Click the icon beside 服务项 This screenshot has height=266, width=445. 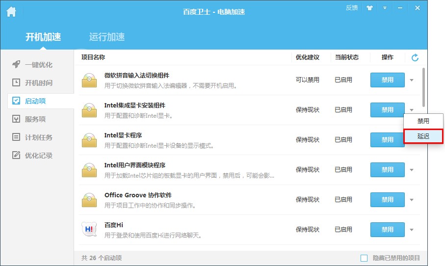pos(16,119)
